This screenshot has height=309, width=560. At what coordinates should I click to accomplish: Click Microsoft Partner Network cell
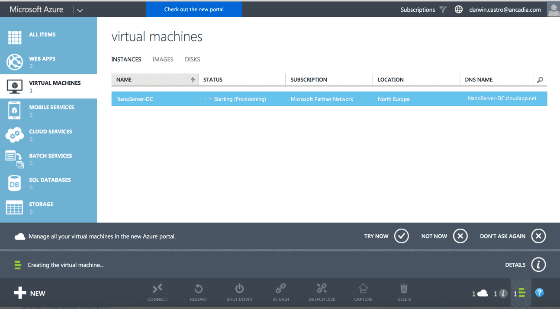[322, 99]
